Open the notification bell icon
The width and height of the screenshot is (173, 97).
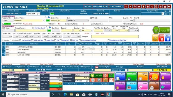[x=143, y=6]
